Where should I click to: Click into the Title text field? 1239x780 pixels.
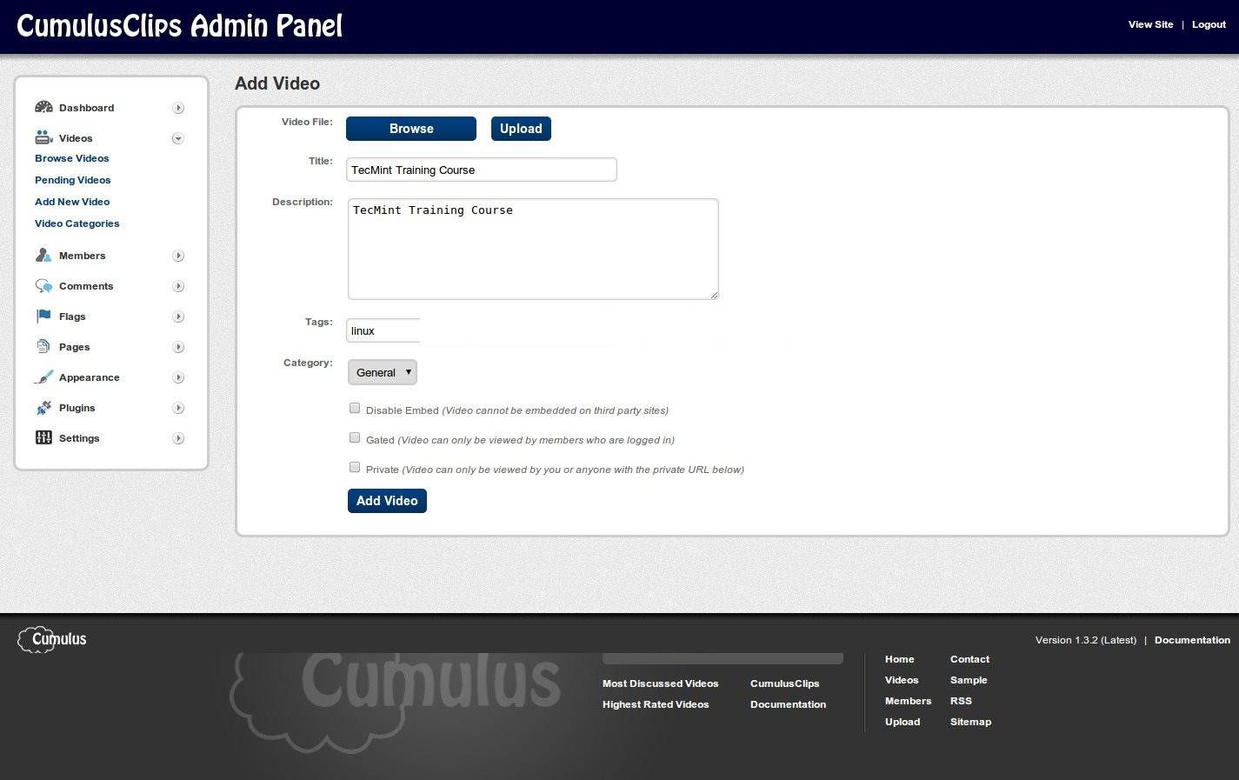481,170
